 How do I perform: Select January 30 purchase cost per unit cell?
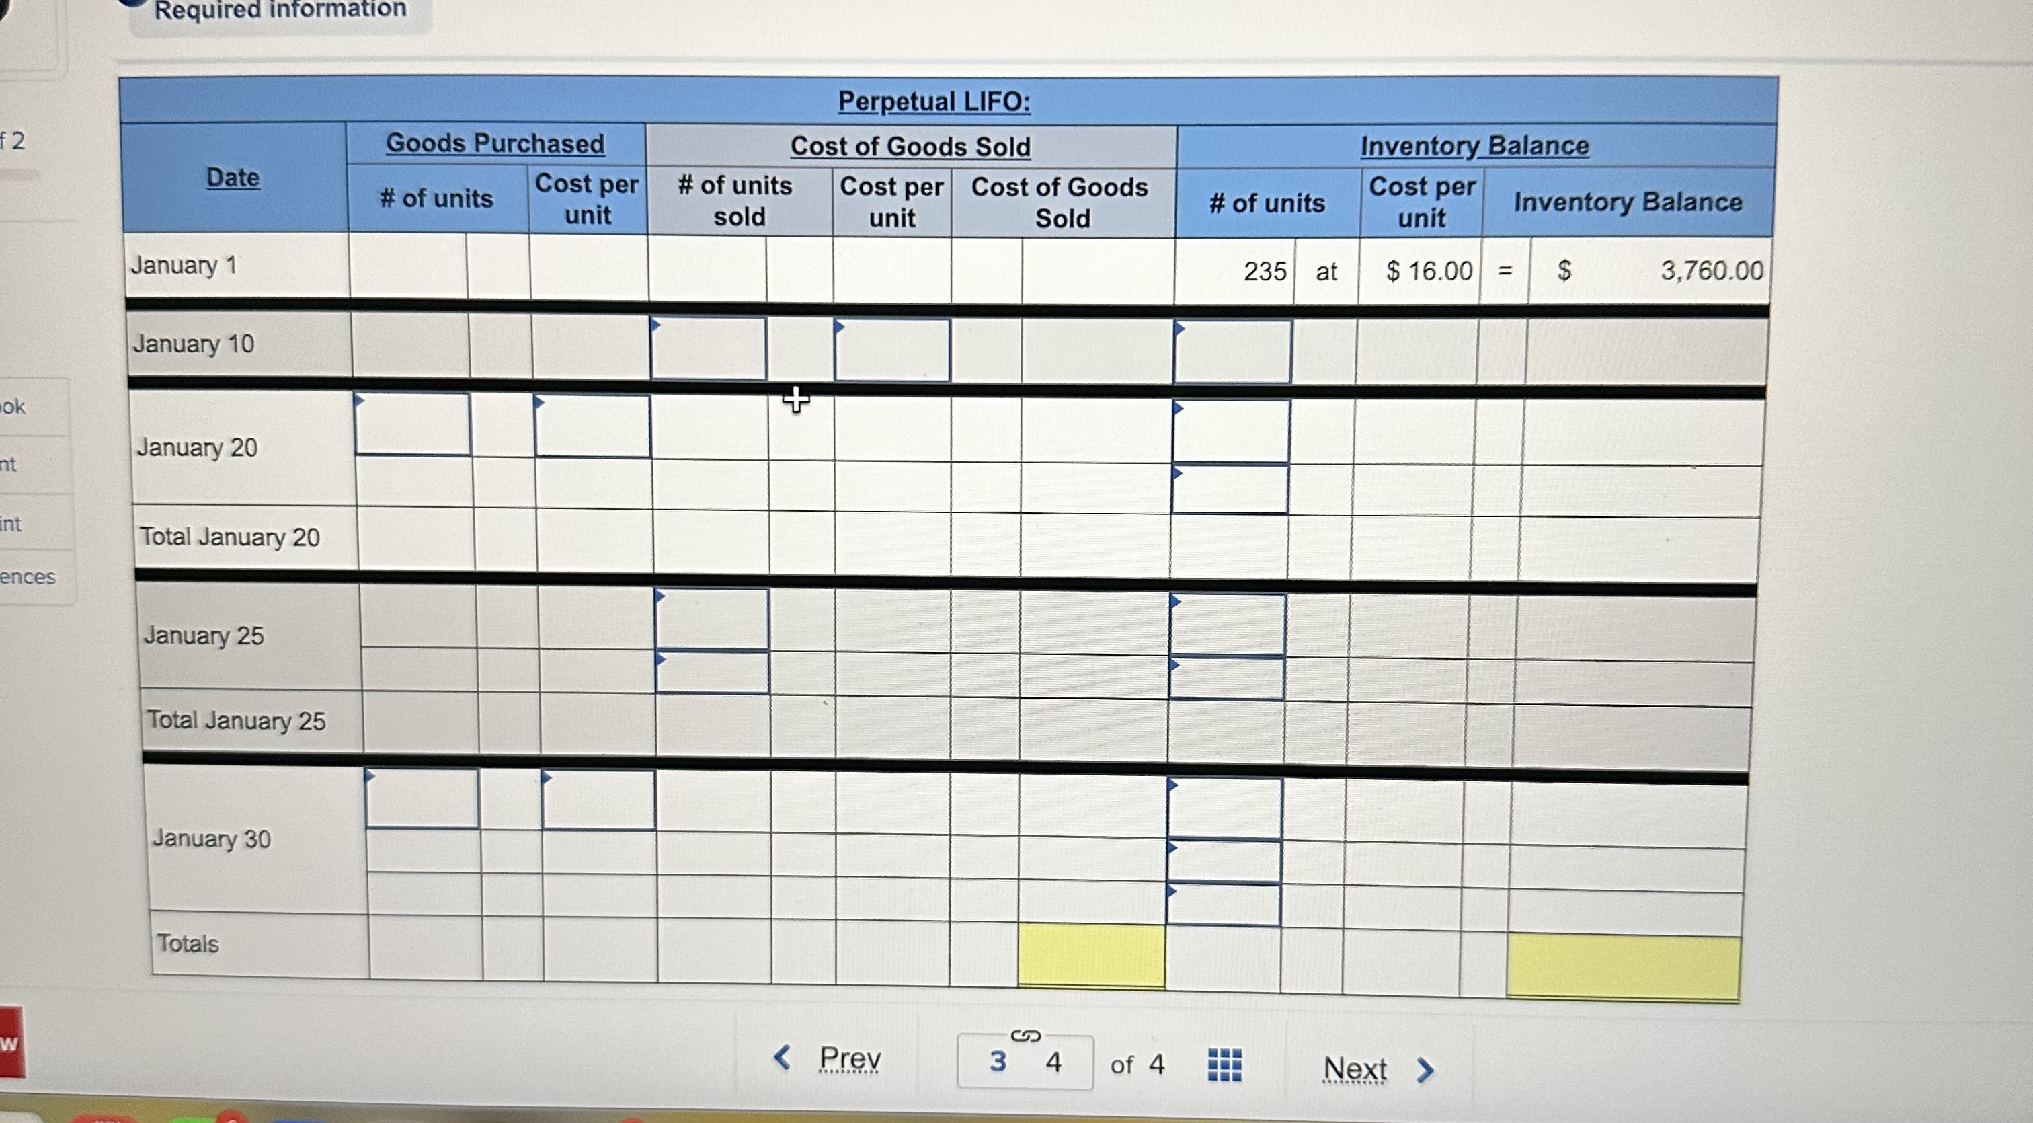click(x=598, y=801)
